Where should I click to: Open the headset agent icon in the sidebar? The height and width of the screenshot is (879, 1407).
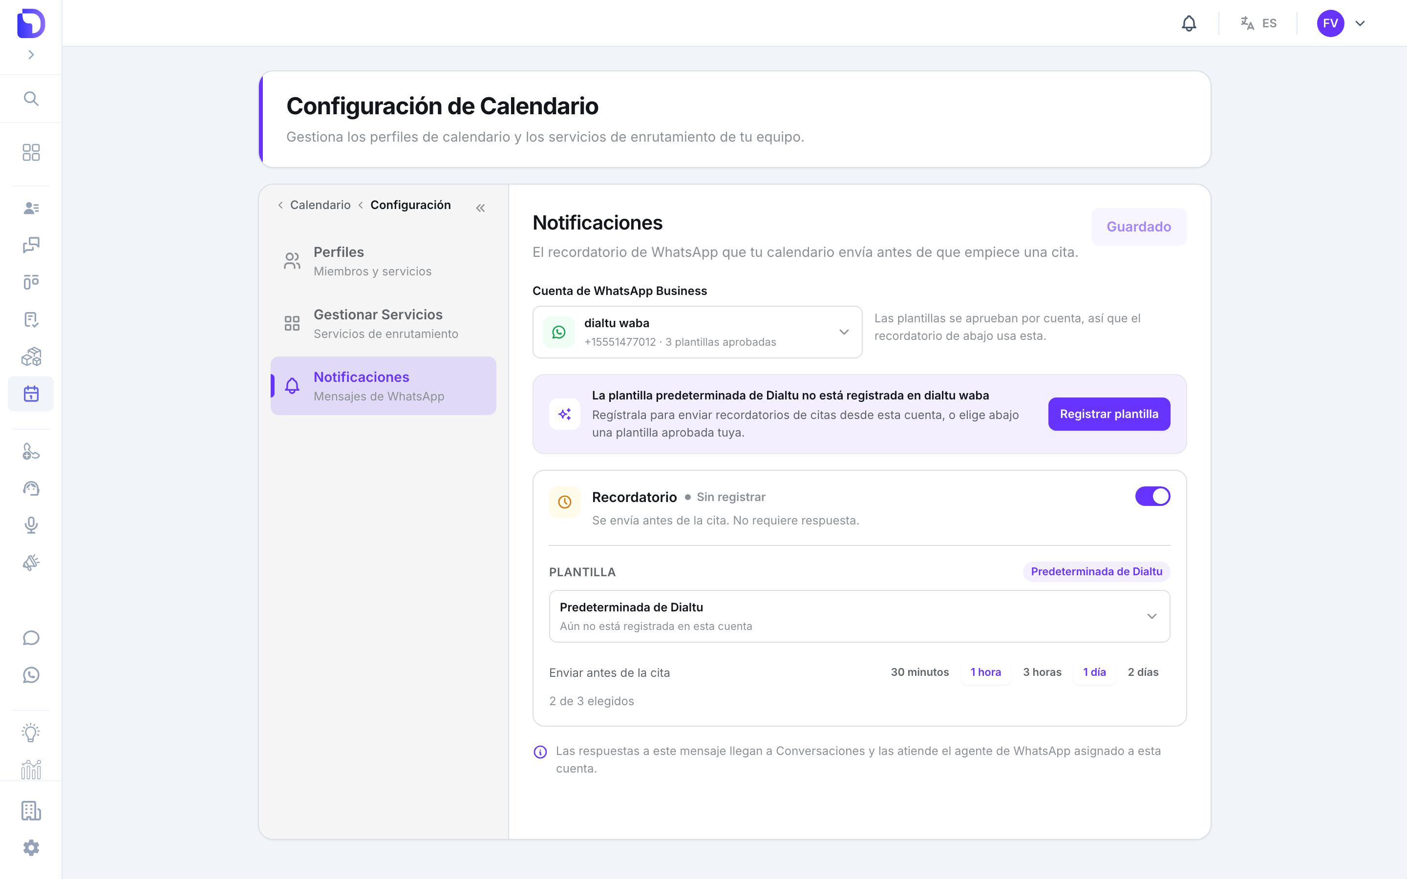[31, 489]
